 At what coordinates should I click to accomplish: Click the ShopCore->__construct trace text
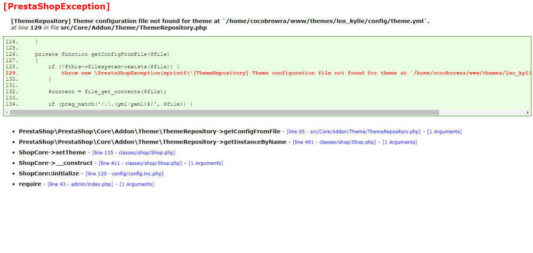point(55,163)
